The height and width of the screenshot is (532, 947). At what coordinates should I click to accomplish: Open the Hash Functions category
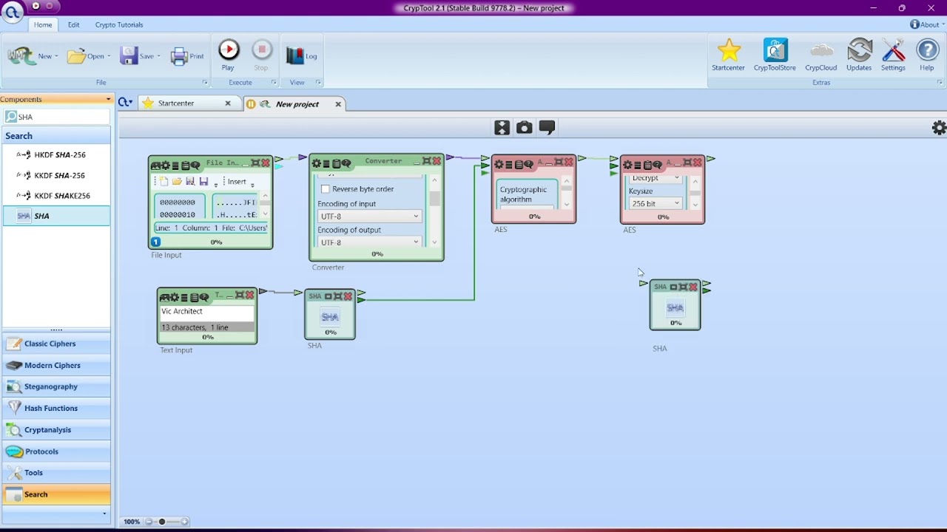tap(56, 408)
